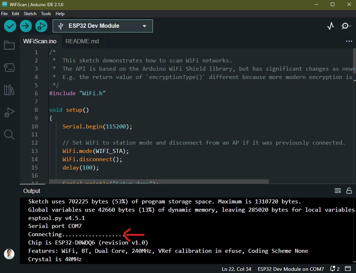The height and width of the screenshot is (273, 356).
Task: Click the Verify sketch checkmark button
Action: coord(10,26)
